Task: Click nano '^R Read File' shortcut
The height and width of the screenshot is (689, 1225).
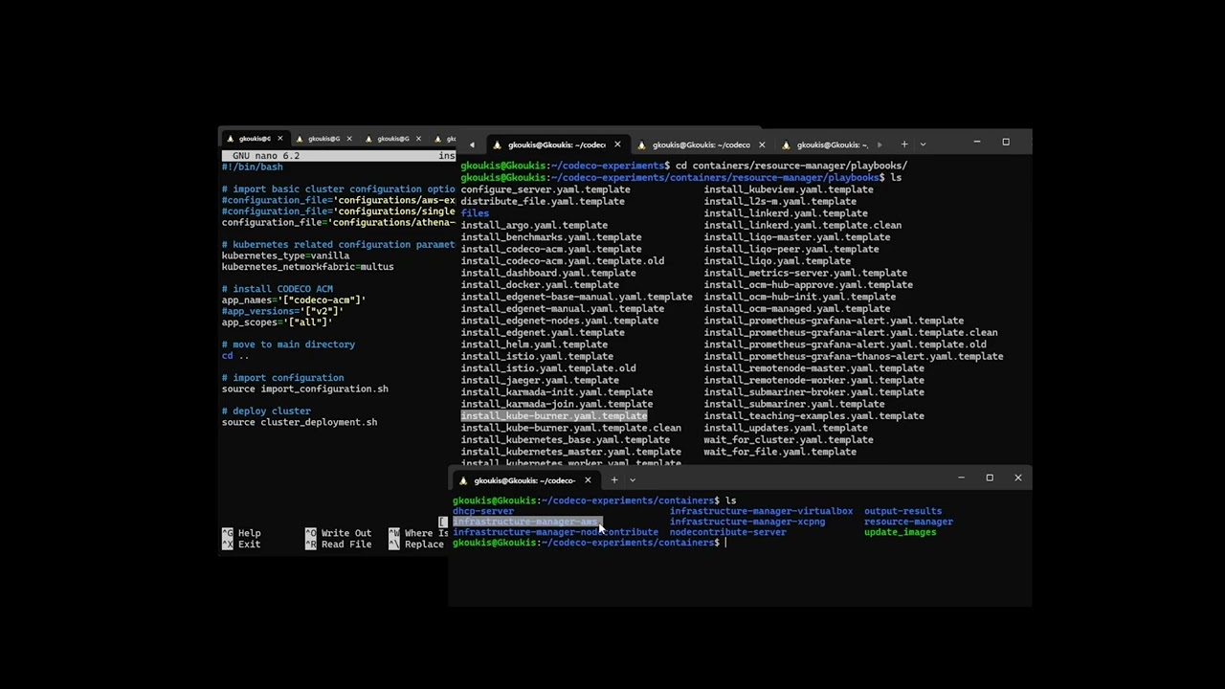Action: pos(338,545)
